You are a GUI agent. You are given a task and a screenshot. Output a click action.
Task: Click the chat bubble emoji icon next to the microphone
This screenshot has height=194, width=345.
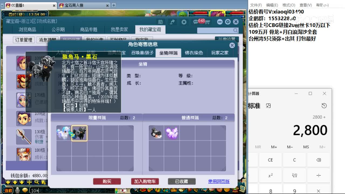click(x=25, y=190)
